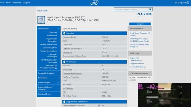The width and height of the screenshot is (191, 107).
Task: Open Intel Xeon Processor E5 Family link
Action: point(140,34)
